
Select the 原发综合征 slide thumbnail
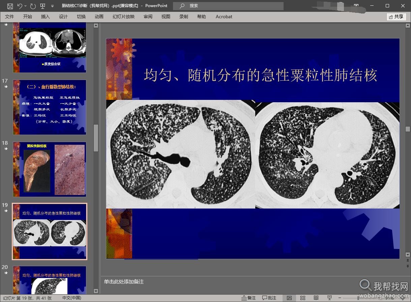point(50,48)
